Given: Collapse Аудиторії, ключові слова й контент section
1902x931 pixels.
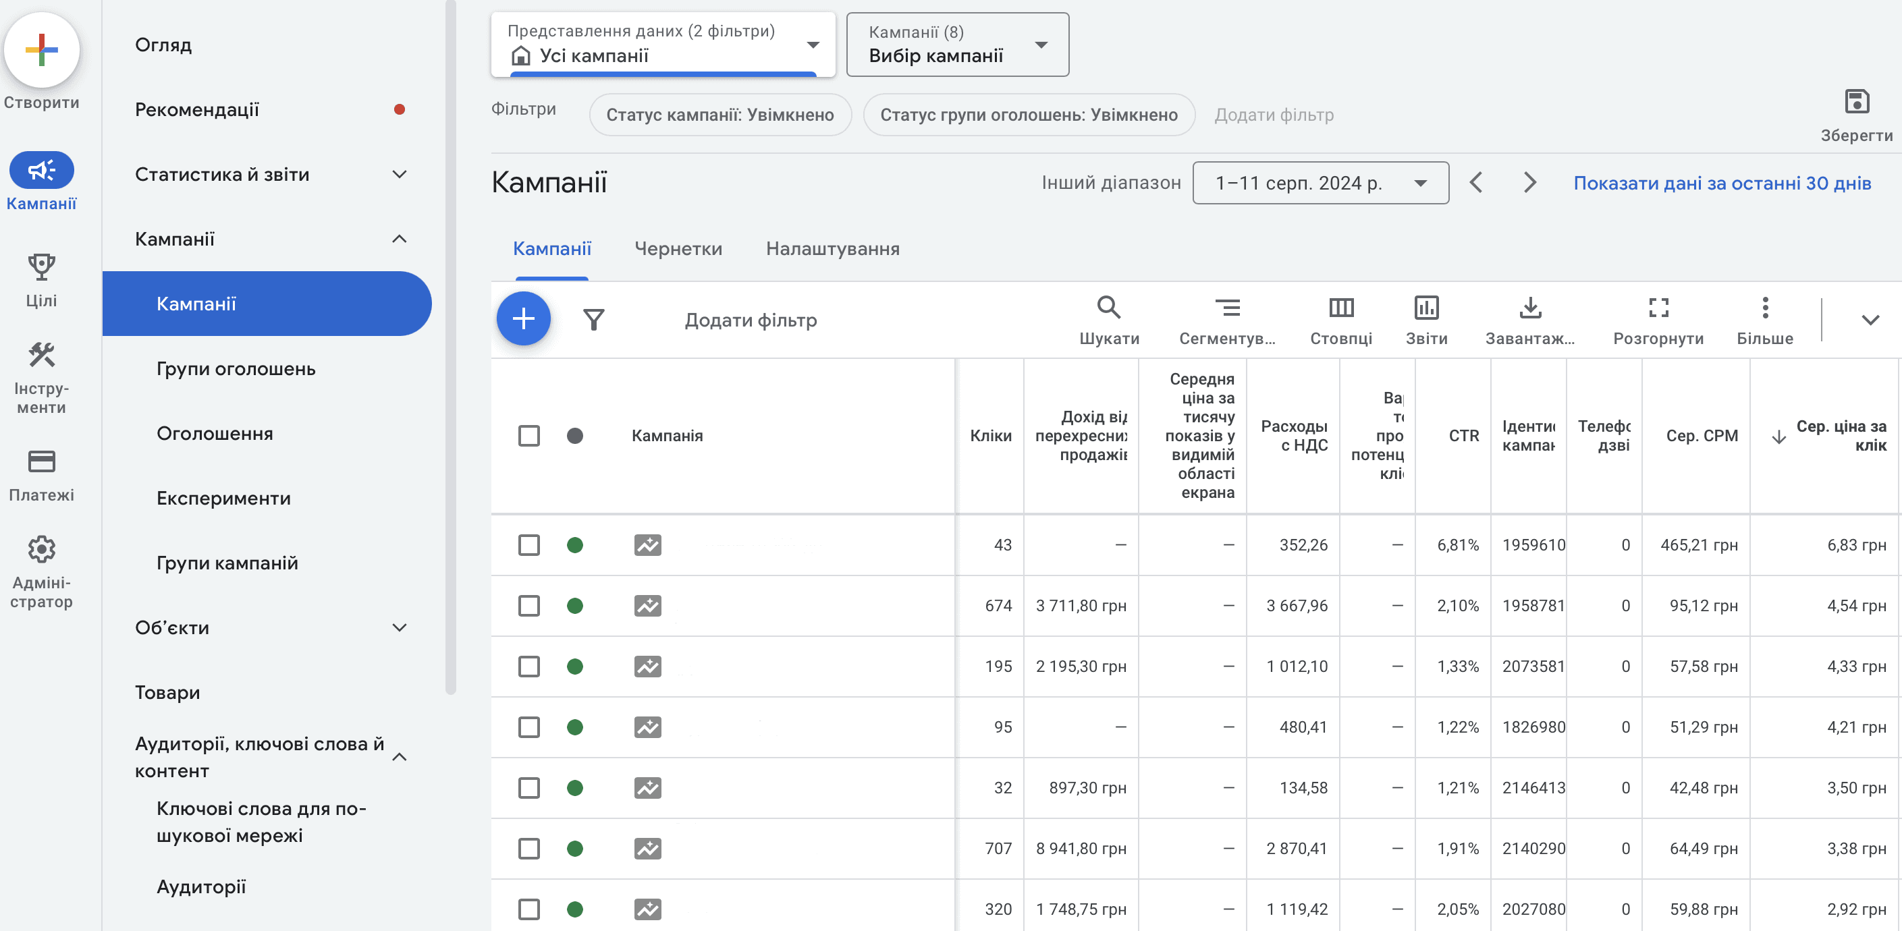Looking at the screenshot, I should click(x=400, y=757).
